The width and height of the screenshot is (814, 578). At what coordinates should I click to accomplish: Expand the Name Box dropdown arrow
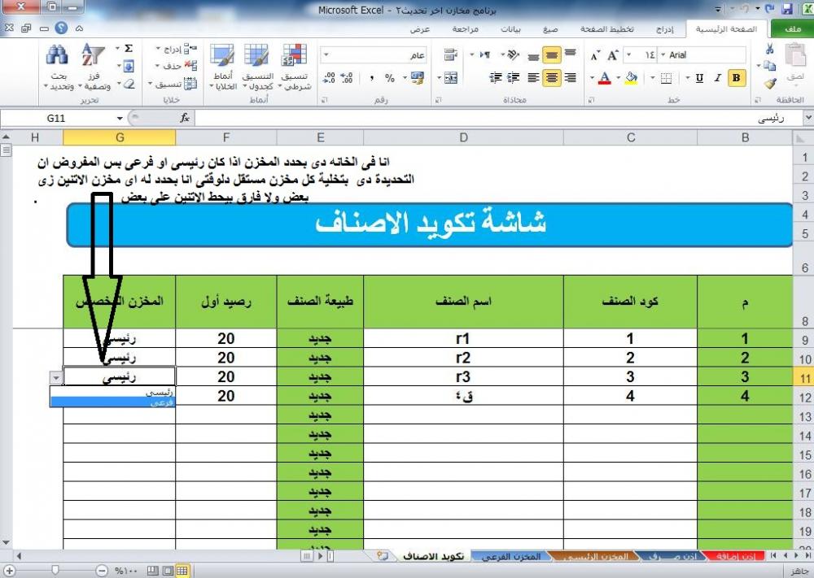click(x=120, y=118)
